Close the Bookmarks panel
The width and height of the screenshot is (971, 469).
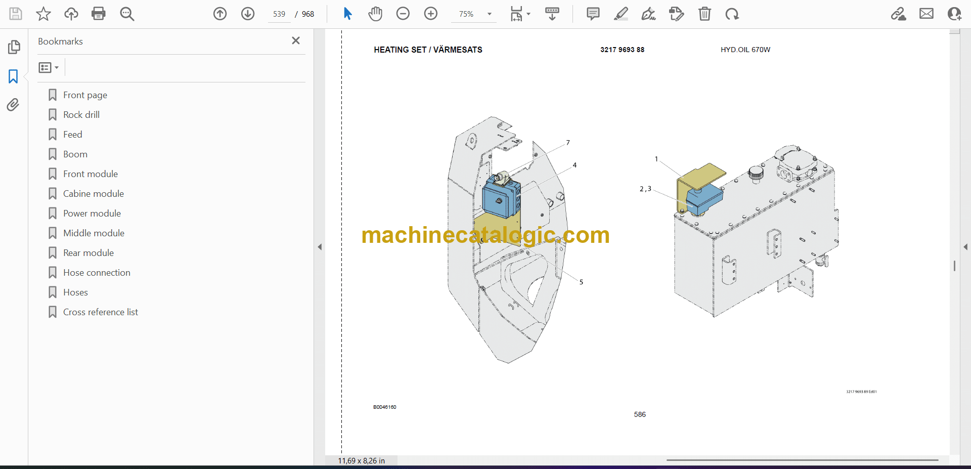[296, 40]
